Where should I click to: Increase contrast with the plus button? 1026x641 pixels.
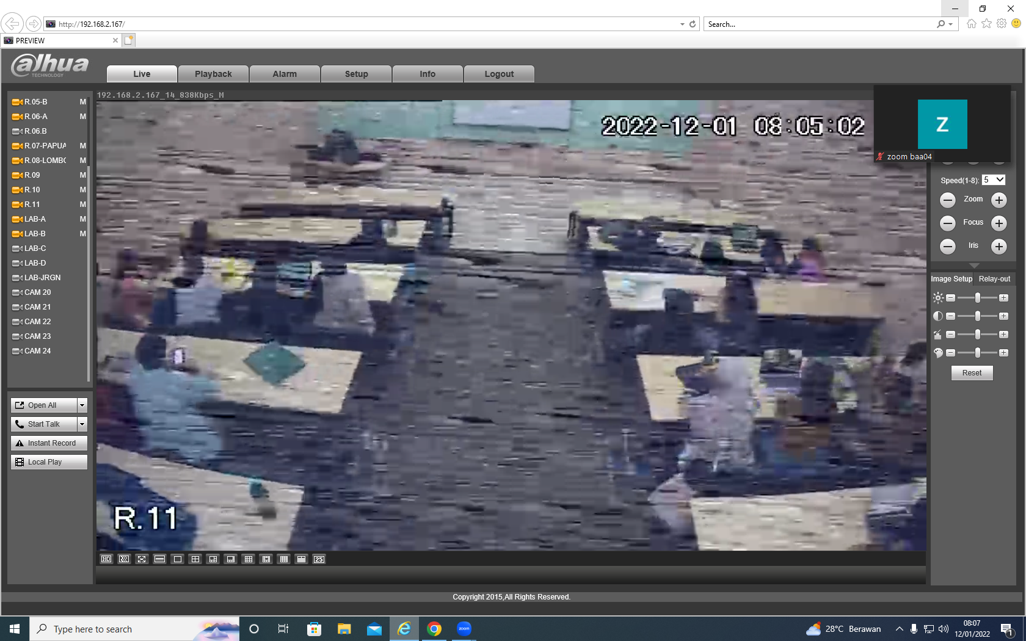[1003, 316]
